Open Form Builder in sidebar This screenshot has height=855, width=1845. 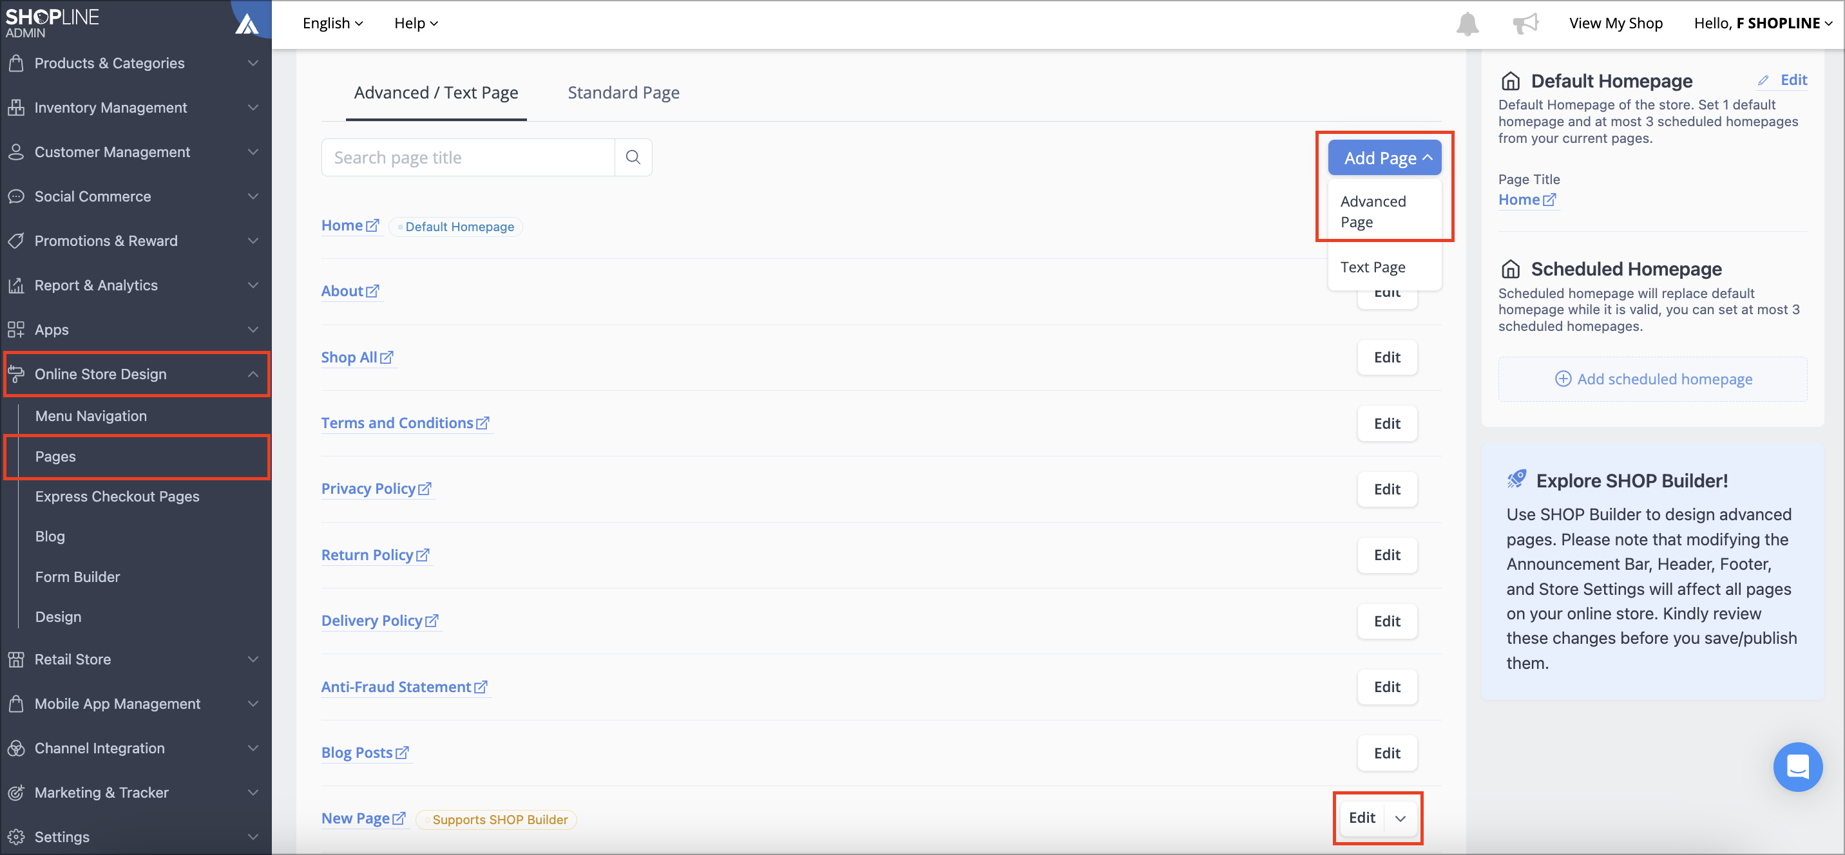click(77, 577)
